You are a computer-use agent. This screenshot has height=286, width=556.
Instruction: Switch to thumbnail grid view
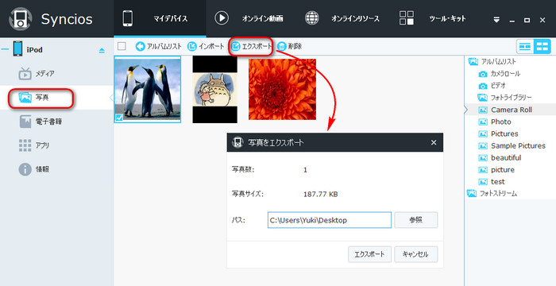542,47
